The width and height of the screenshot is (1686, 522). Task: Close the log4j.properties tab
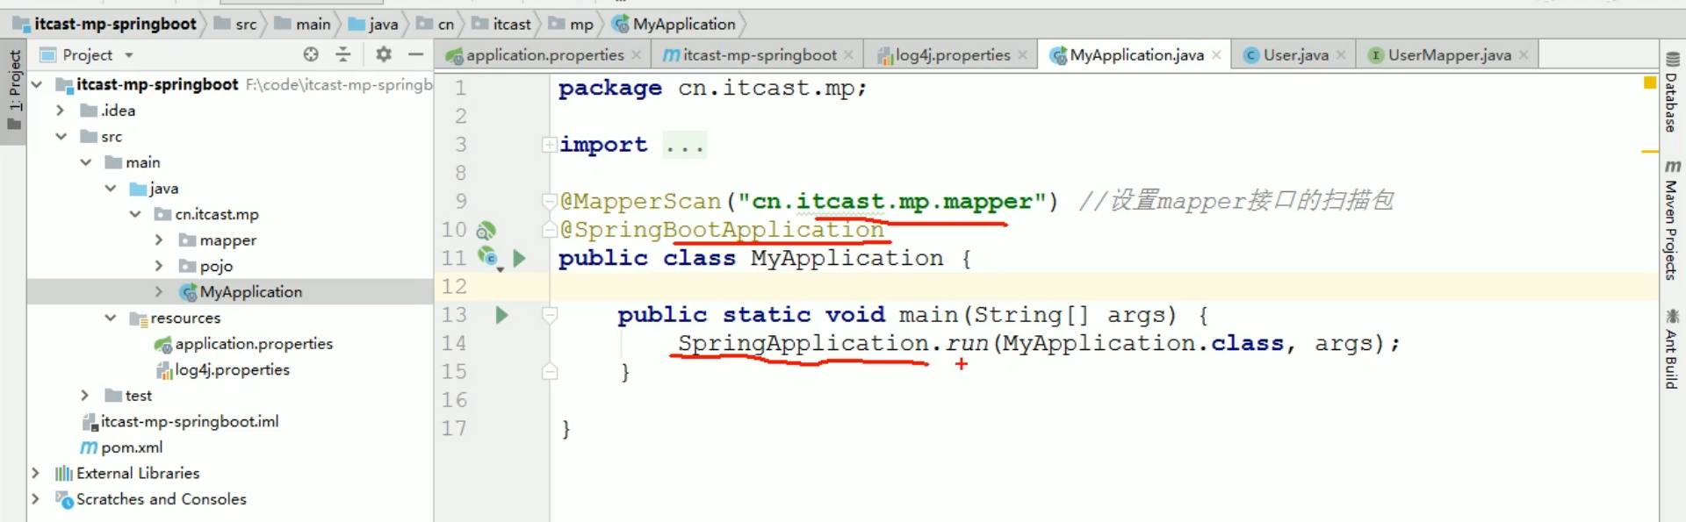tap(1023, 55)
